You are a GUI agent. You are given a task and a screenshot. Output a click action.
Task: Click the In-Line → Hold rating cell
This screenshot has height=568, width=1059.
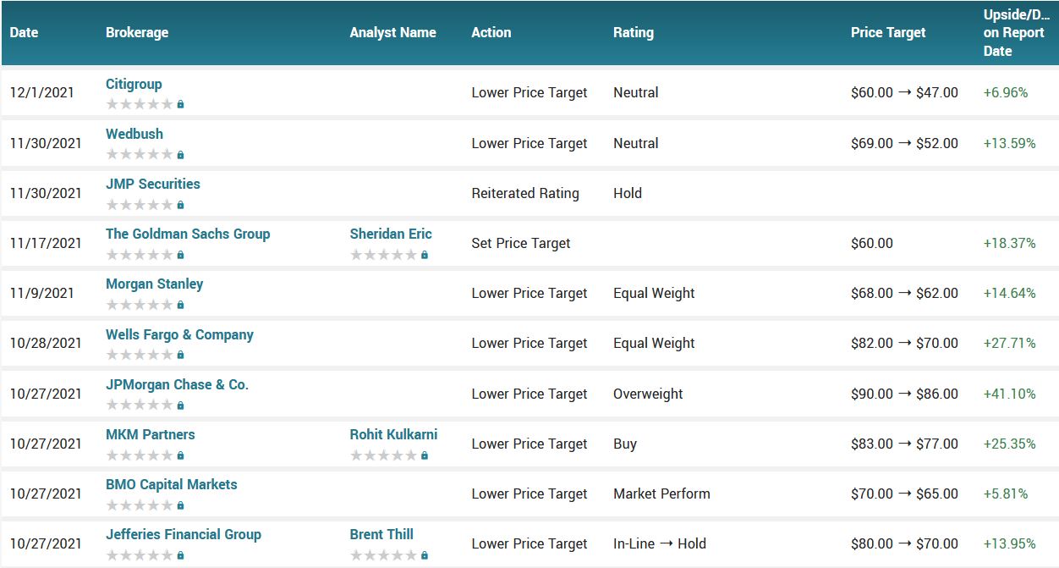pos(660,543)
